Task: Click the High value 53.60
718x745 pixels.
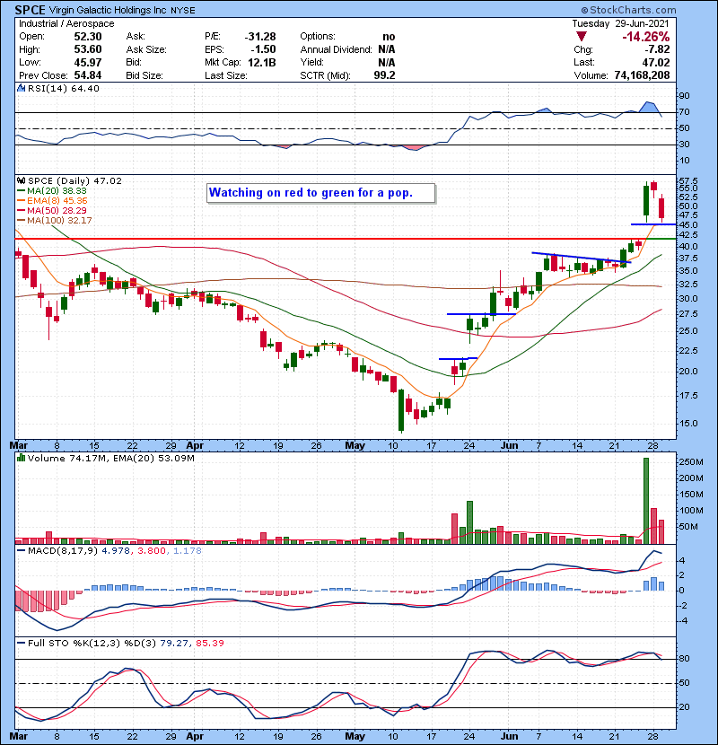Action: click(x=88, y=49)
